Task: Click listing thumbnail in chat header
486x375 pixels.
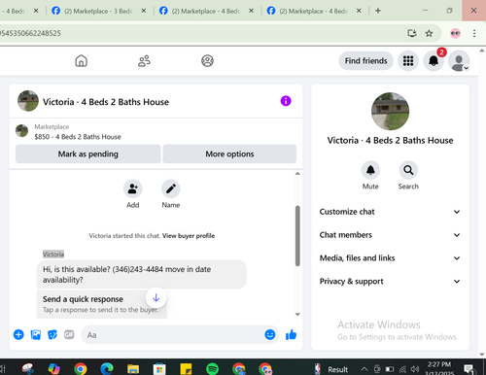Action: point(28,101)
